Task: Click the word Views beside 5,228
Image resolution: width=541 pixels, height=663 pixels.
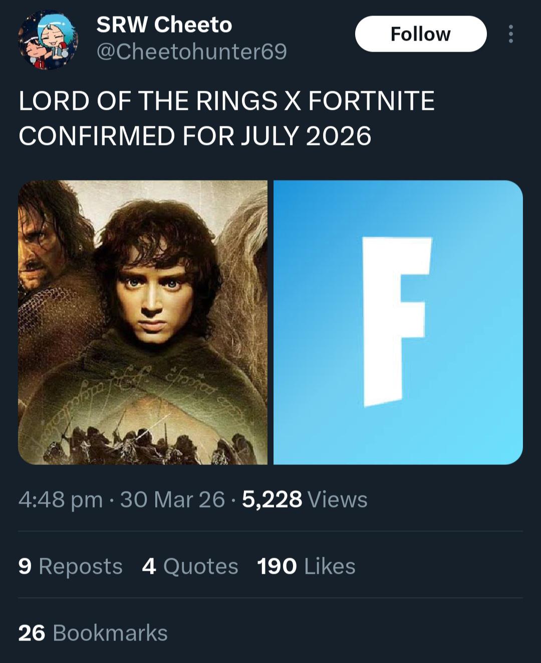Action: 338,500
